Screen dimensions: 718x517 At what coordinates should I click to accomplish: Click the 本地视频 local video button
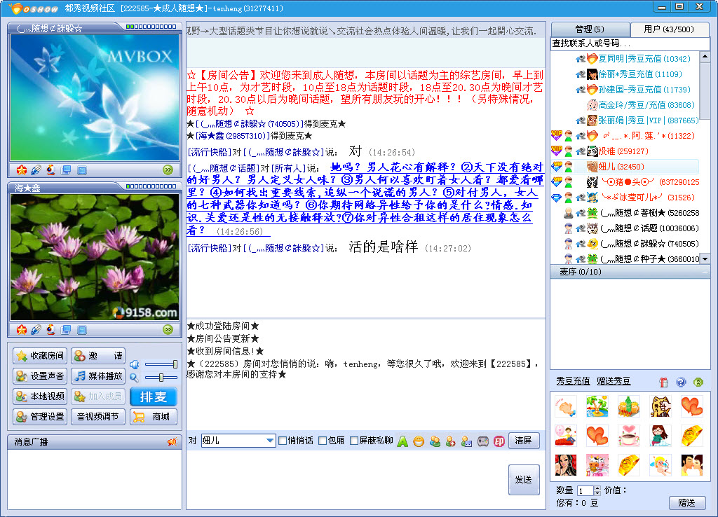(x=40, y=397)
